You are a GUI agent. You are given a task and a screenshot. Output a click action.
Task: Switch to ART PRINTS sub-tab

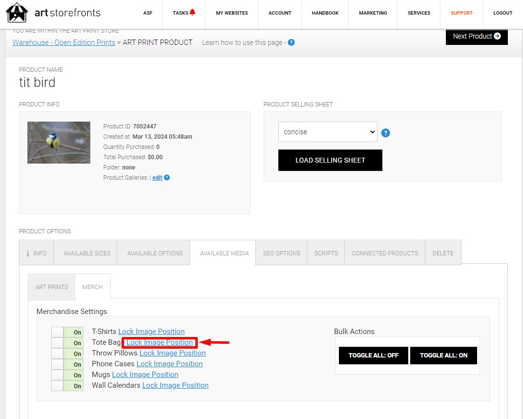coord(52,287)
